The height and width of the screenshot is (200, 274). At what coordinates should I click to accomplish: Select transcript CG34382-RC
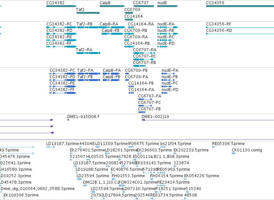pos(59,24)
